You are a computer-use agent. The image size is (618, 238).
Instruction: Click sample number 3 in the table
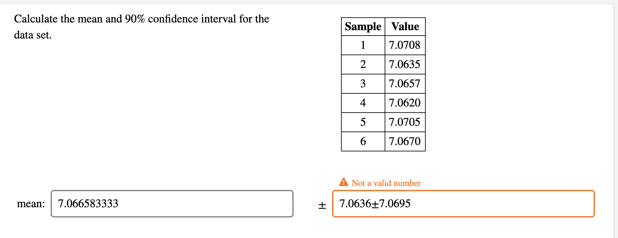click(x=363, y=84)
